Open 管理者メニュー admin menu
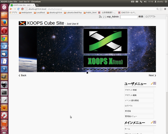The width and height of the screenshot is (168, 134). [x=139, y=116]
